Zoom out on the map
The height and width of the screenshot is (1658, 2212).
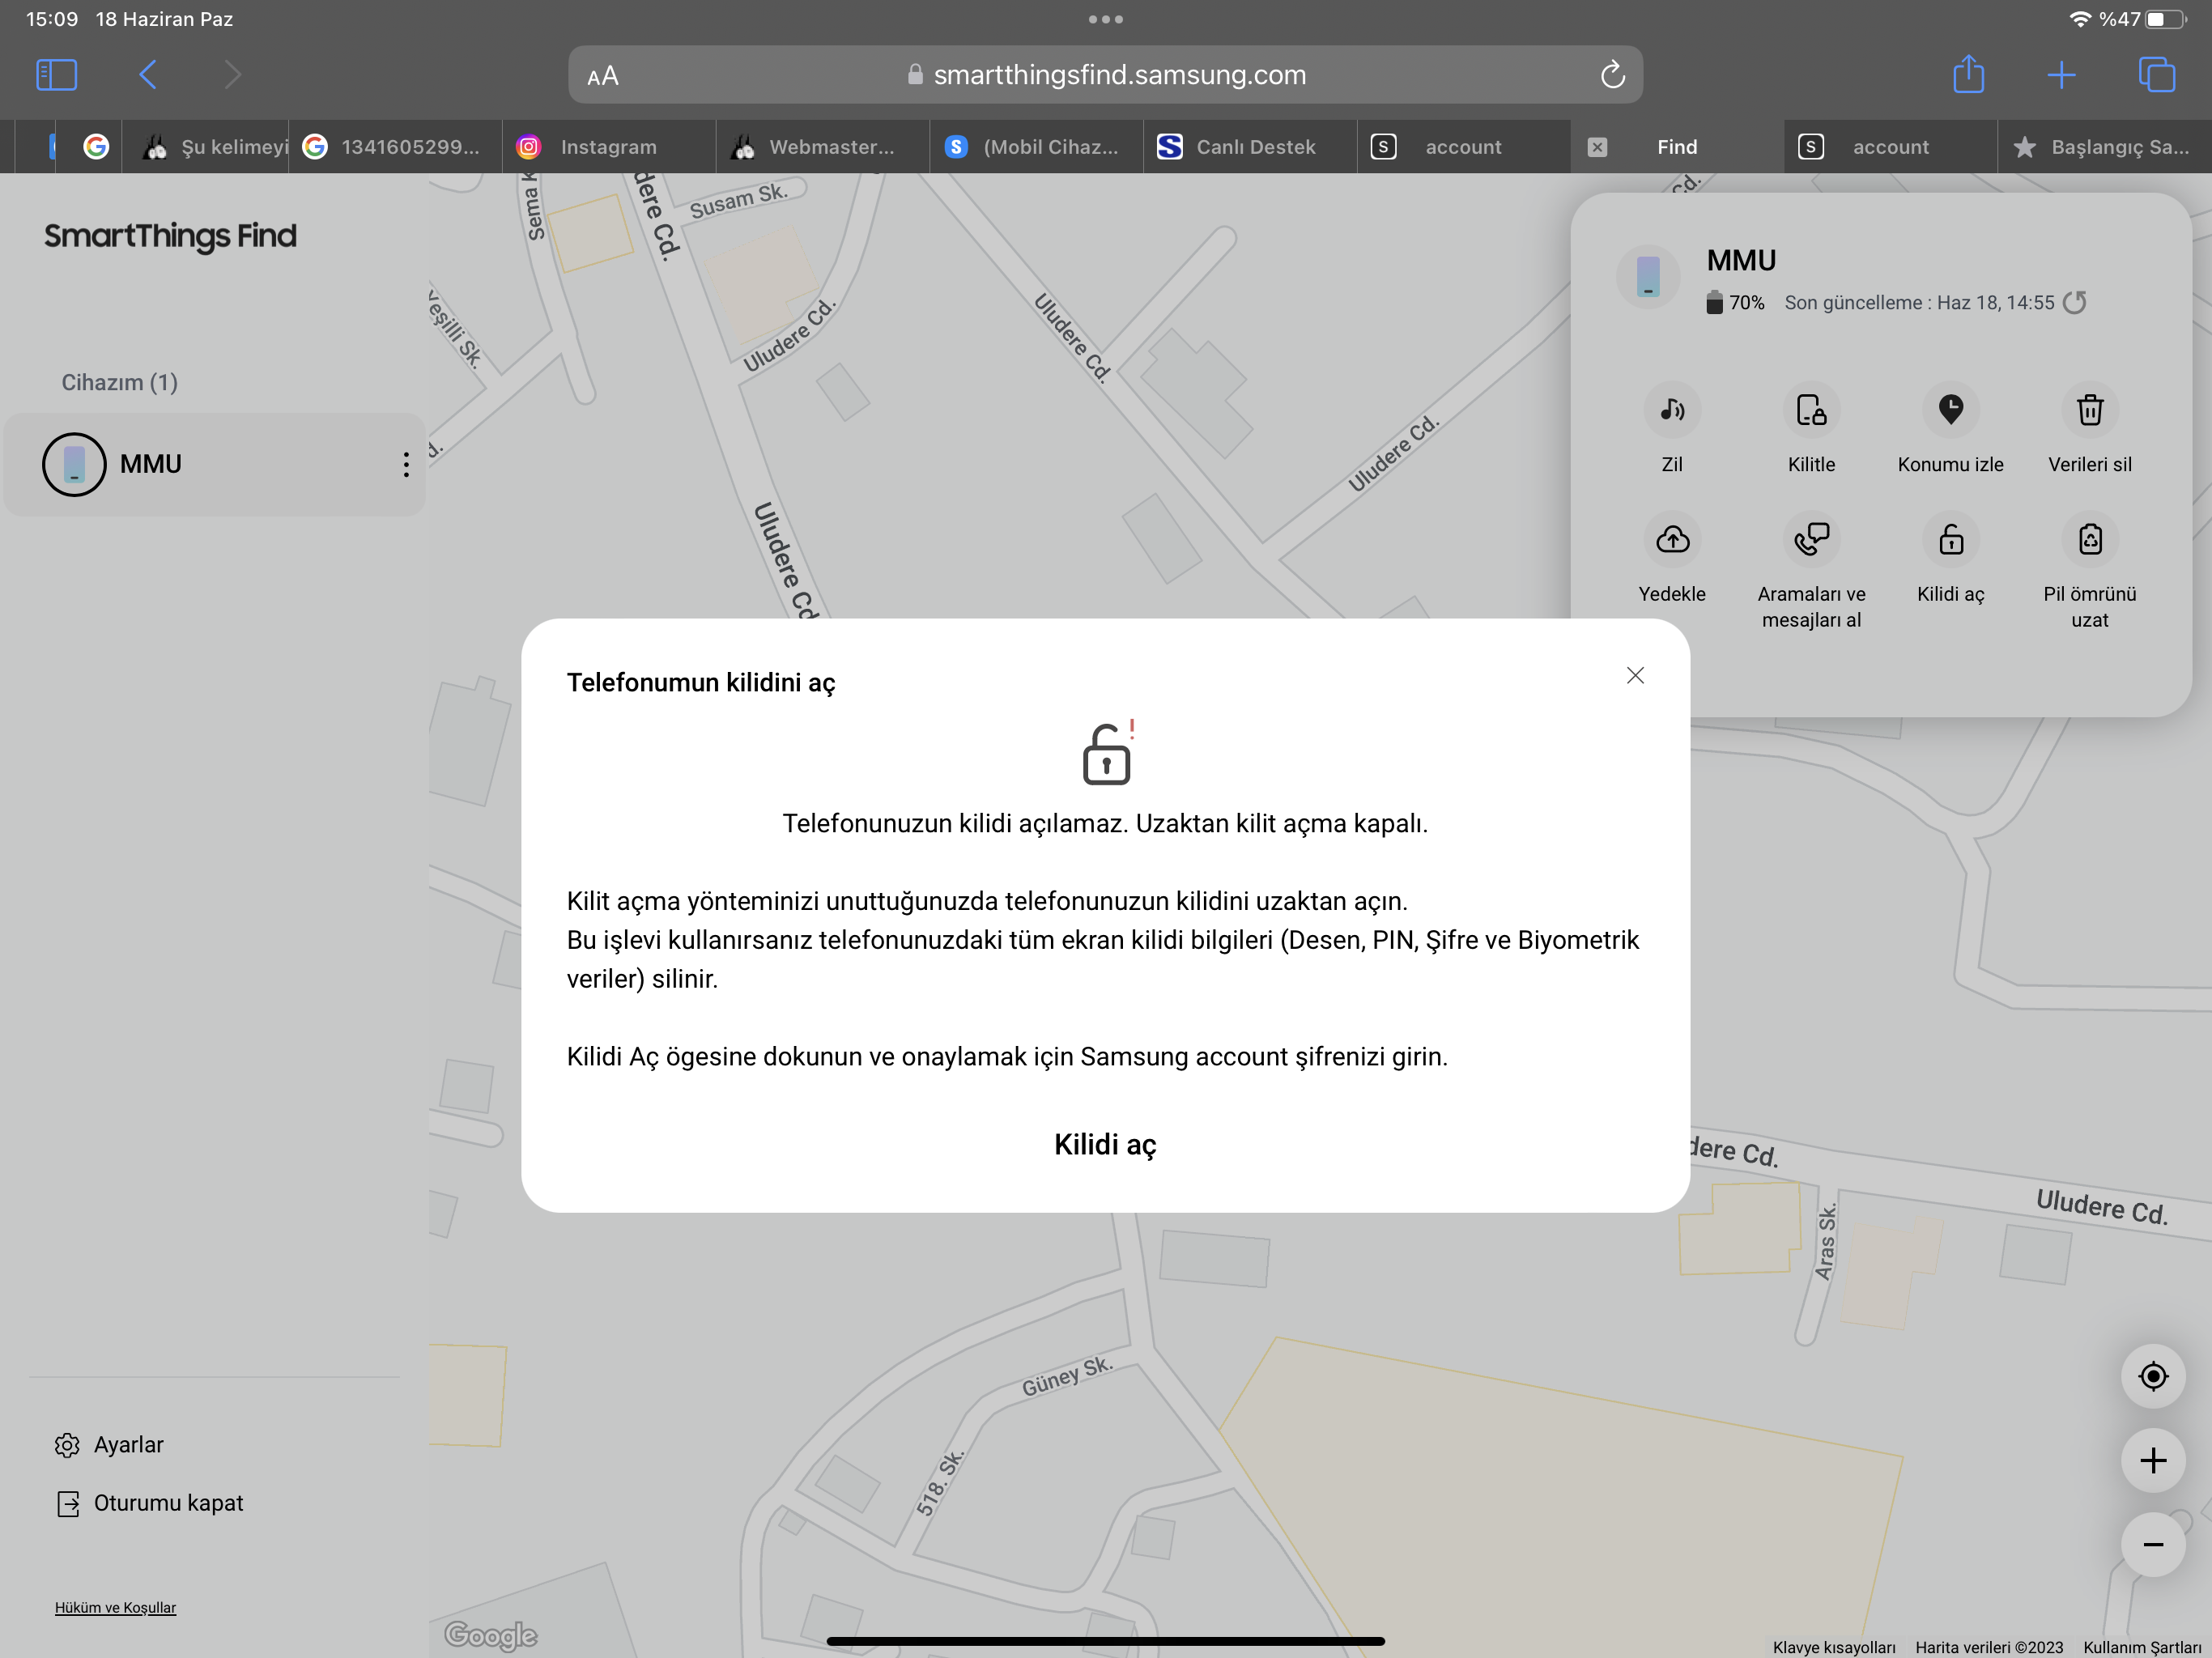[2152, 1545]
